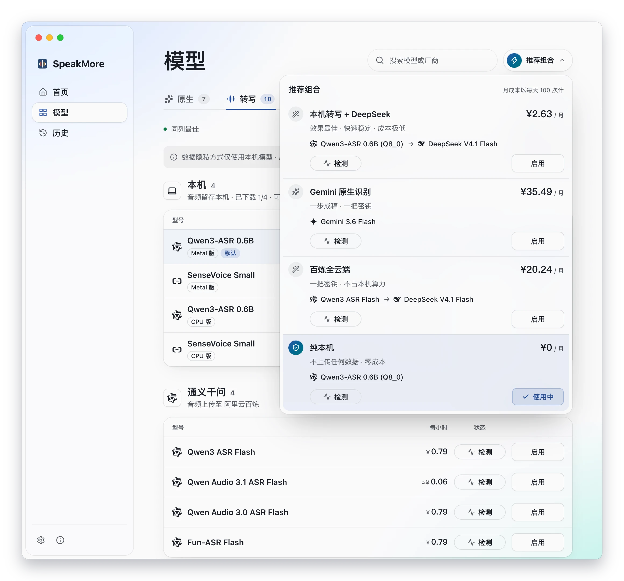The width and height of the screenshot is (624, 581).
Task: Click the icon beside SenseVoice Small Metal 版
Action: coord(177,281)
